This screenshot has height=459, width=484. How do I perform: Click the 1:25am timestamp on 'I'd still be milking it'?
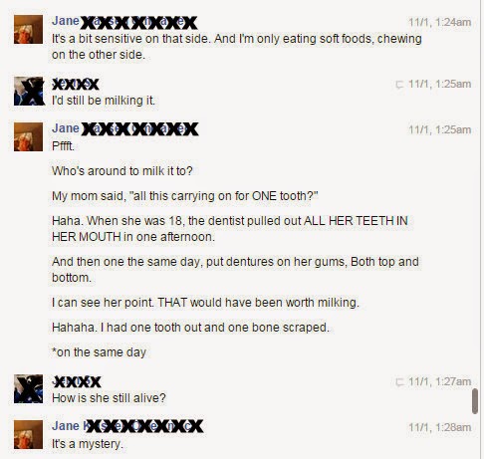439,84
